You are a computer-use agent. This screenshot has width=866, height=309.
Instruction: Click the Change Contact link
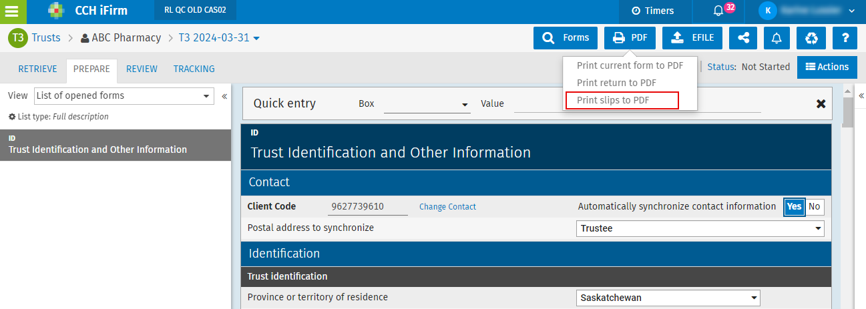[x=447, y=207]
